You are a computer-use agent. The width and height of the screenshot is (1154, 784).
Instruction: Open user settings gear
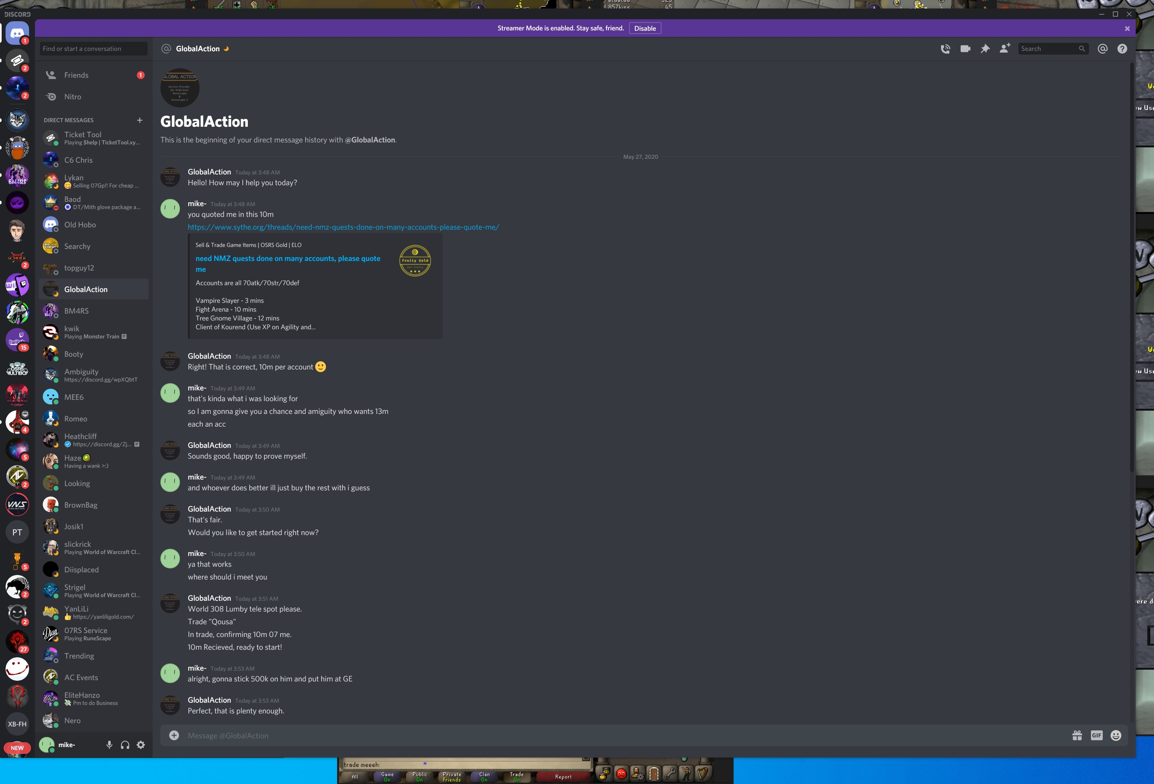click(141, 745)
